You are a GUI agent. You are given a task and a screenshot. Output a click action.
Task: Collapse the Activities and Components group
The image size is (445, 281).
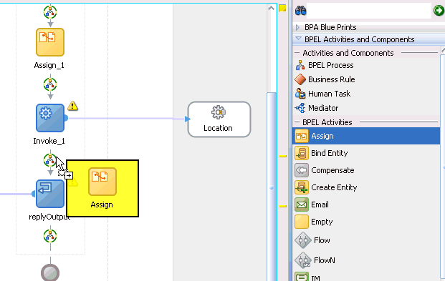click(297, 53)
